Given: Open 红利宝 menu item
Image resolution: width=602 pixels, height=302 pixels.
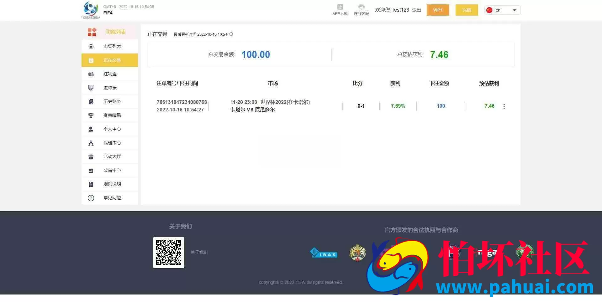Looking at the screenshot, I should point(110,74).
